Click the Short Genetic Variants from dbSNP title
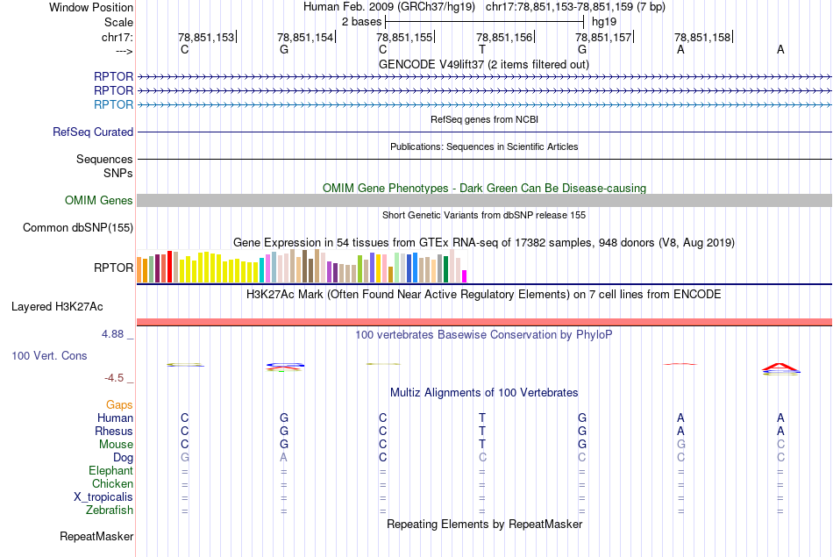This screenshot has height=557, width=833. click(484, 215)
